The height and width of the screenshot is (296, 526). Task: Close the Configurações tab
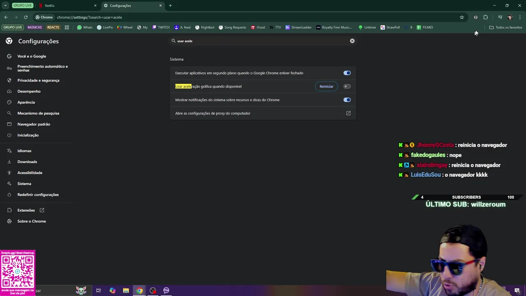coord(160,6)
